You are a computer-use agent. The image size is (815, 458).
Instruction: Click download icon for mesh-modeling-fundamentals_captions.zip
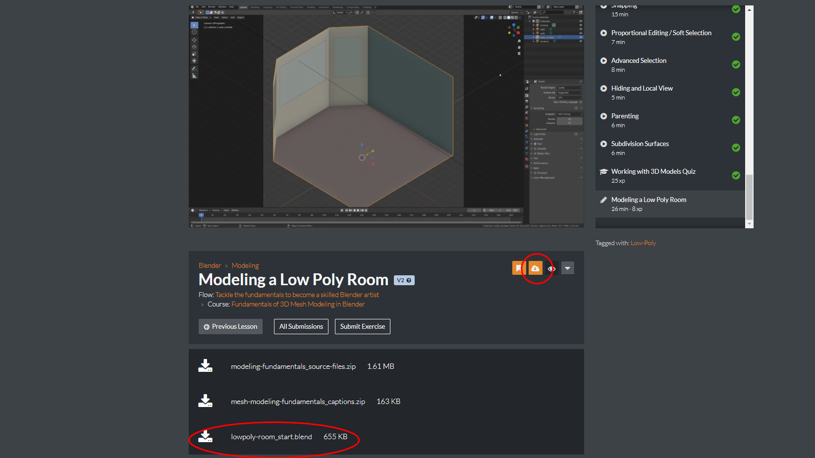pyautogui.click(x=205, y=401)
